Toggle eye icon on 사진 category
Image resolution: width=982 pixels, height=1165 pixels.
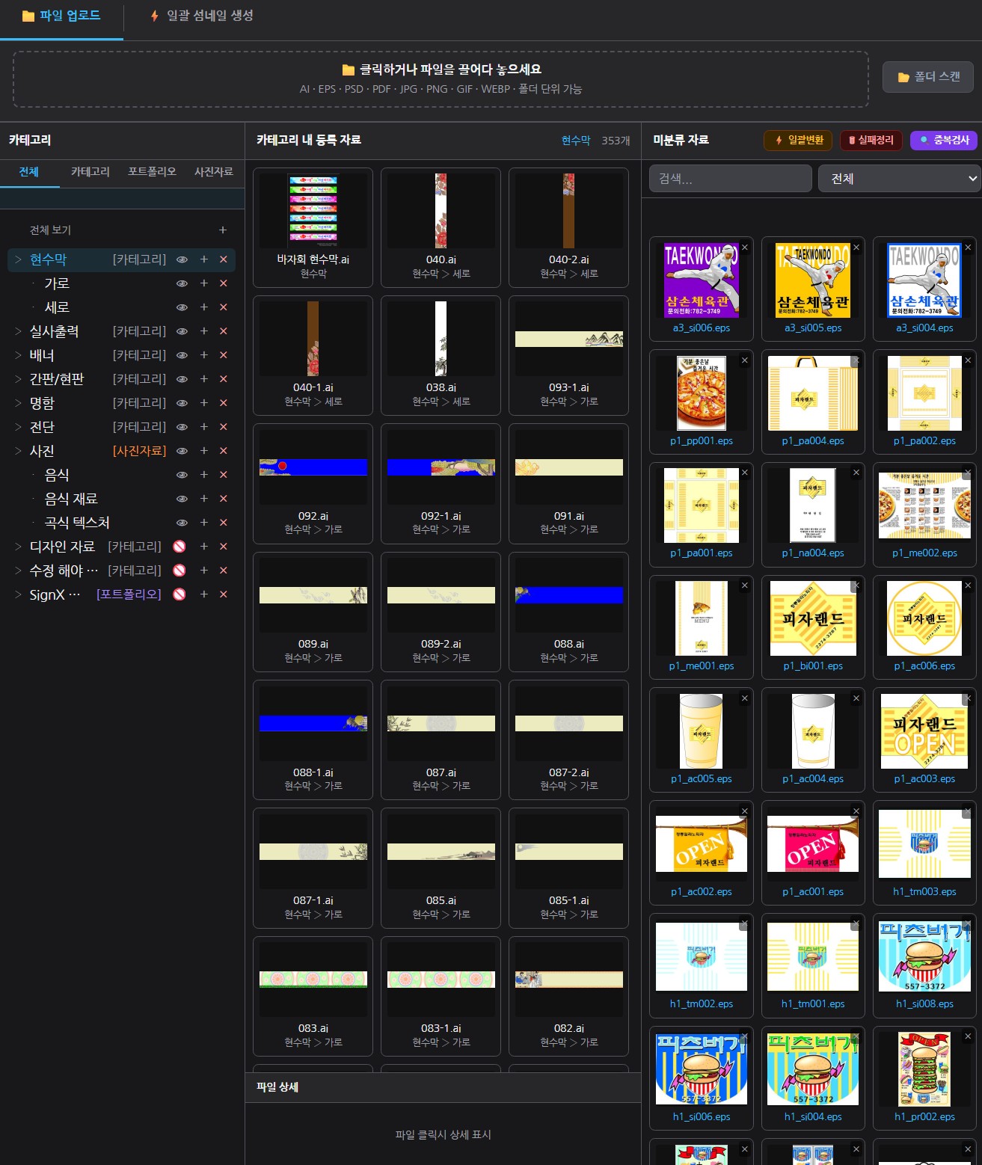[182, 451]
